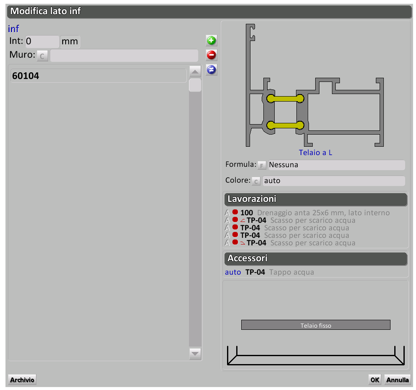Click the left-angled red cut icon before TP-04
416x390 pixels.
[242, 220]
